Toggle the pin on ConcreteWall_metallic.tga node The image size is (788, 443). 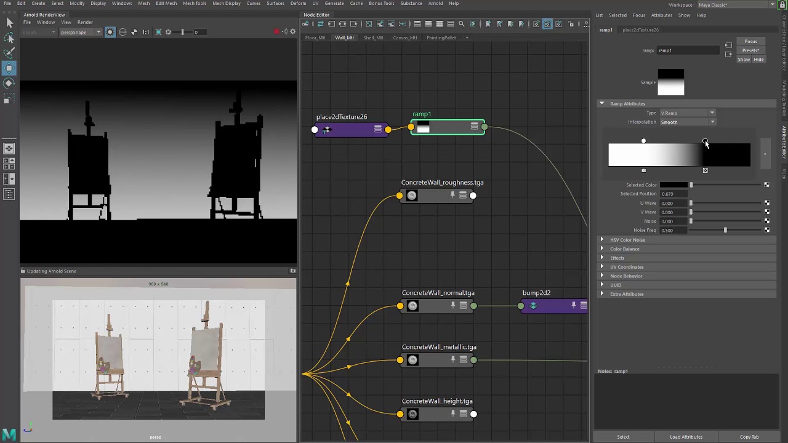pyautogui.click(x=453, y=359)
